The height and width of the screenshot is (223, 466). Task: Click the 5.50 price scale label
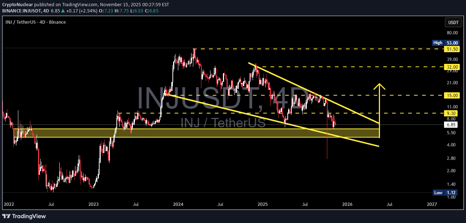[x=451, y=133]
